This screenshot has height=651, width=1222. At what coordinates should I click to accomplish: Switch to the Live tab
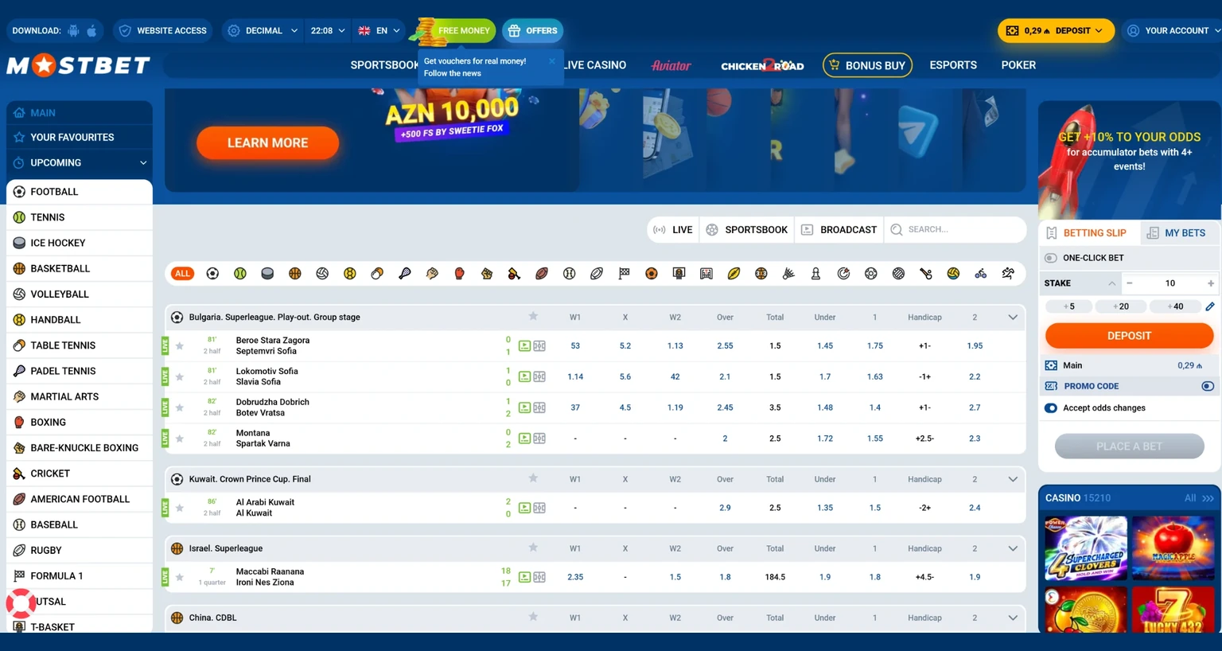coord(673,230)
